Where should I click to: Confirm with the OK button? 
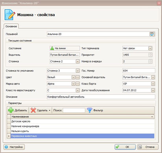[125, 147]
